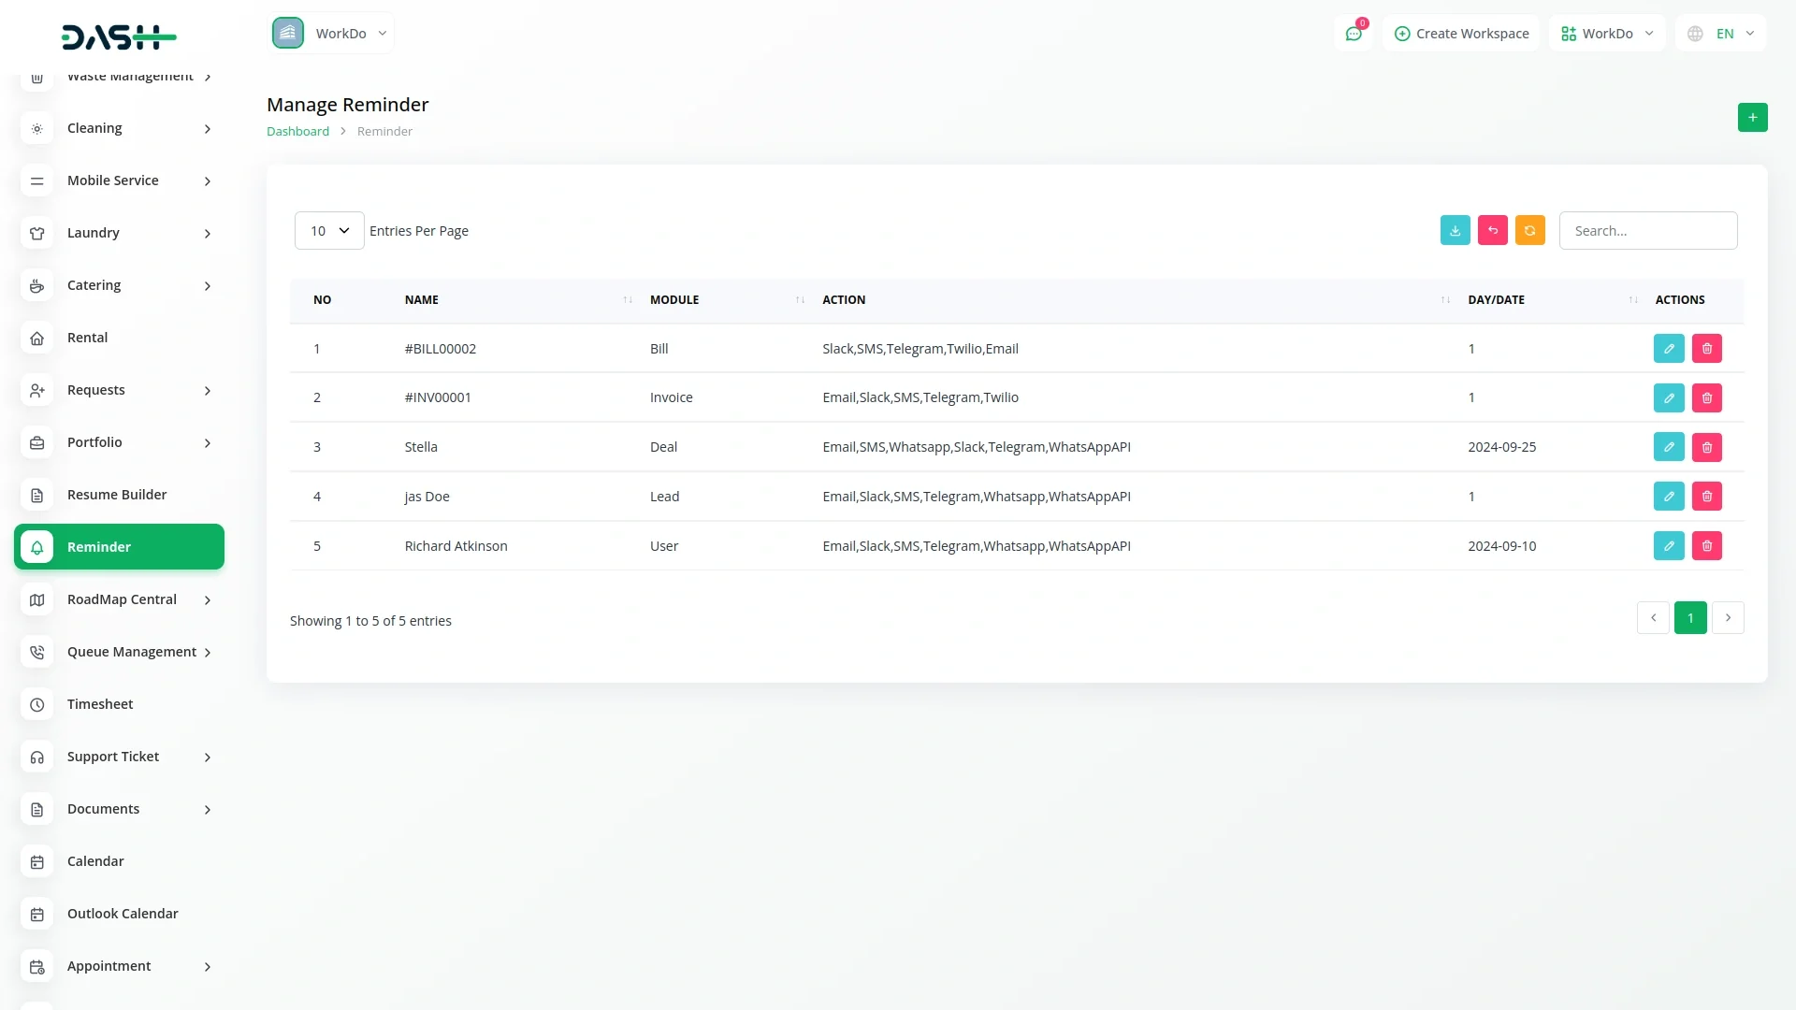Click the pink undo reset icon
Image resolution: width=1796 pixels, height=1010 pixels.
click(x=1492, y=231)
